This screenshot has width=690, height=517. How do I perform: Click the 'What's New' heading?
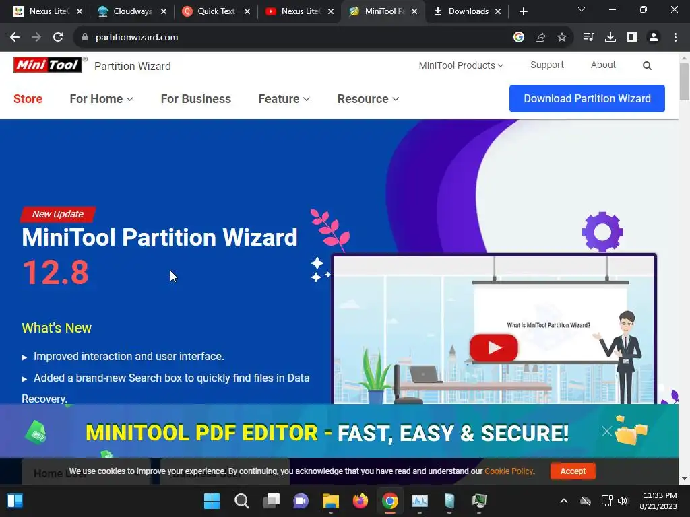57,328
